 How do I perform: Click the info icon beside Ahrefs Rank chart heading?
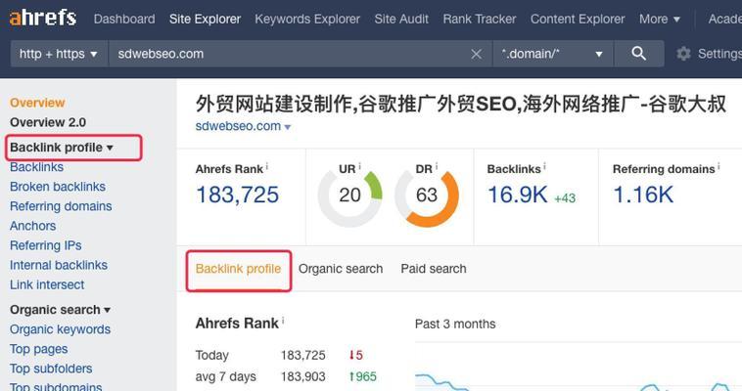point(283,320)
